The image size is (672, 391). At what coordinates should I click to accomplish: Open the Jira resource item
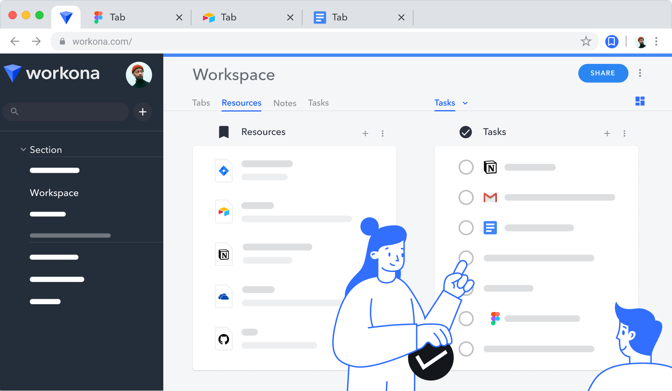click(x=254, y=170)
